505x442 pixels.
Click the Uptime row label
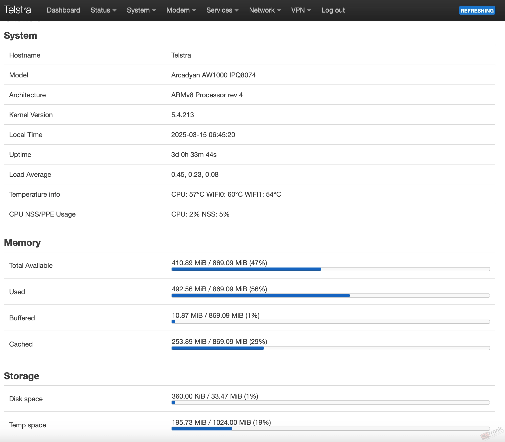20,155
